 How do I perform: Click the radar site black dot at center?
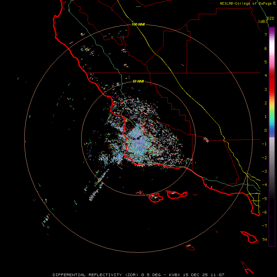pos(138,138)
